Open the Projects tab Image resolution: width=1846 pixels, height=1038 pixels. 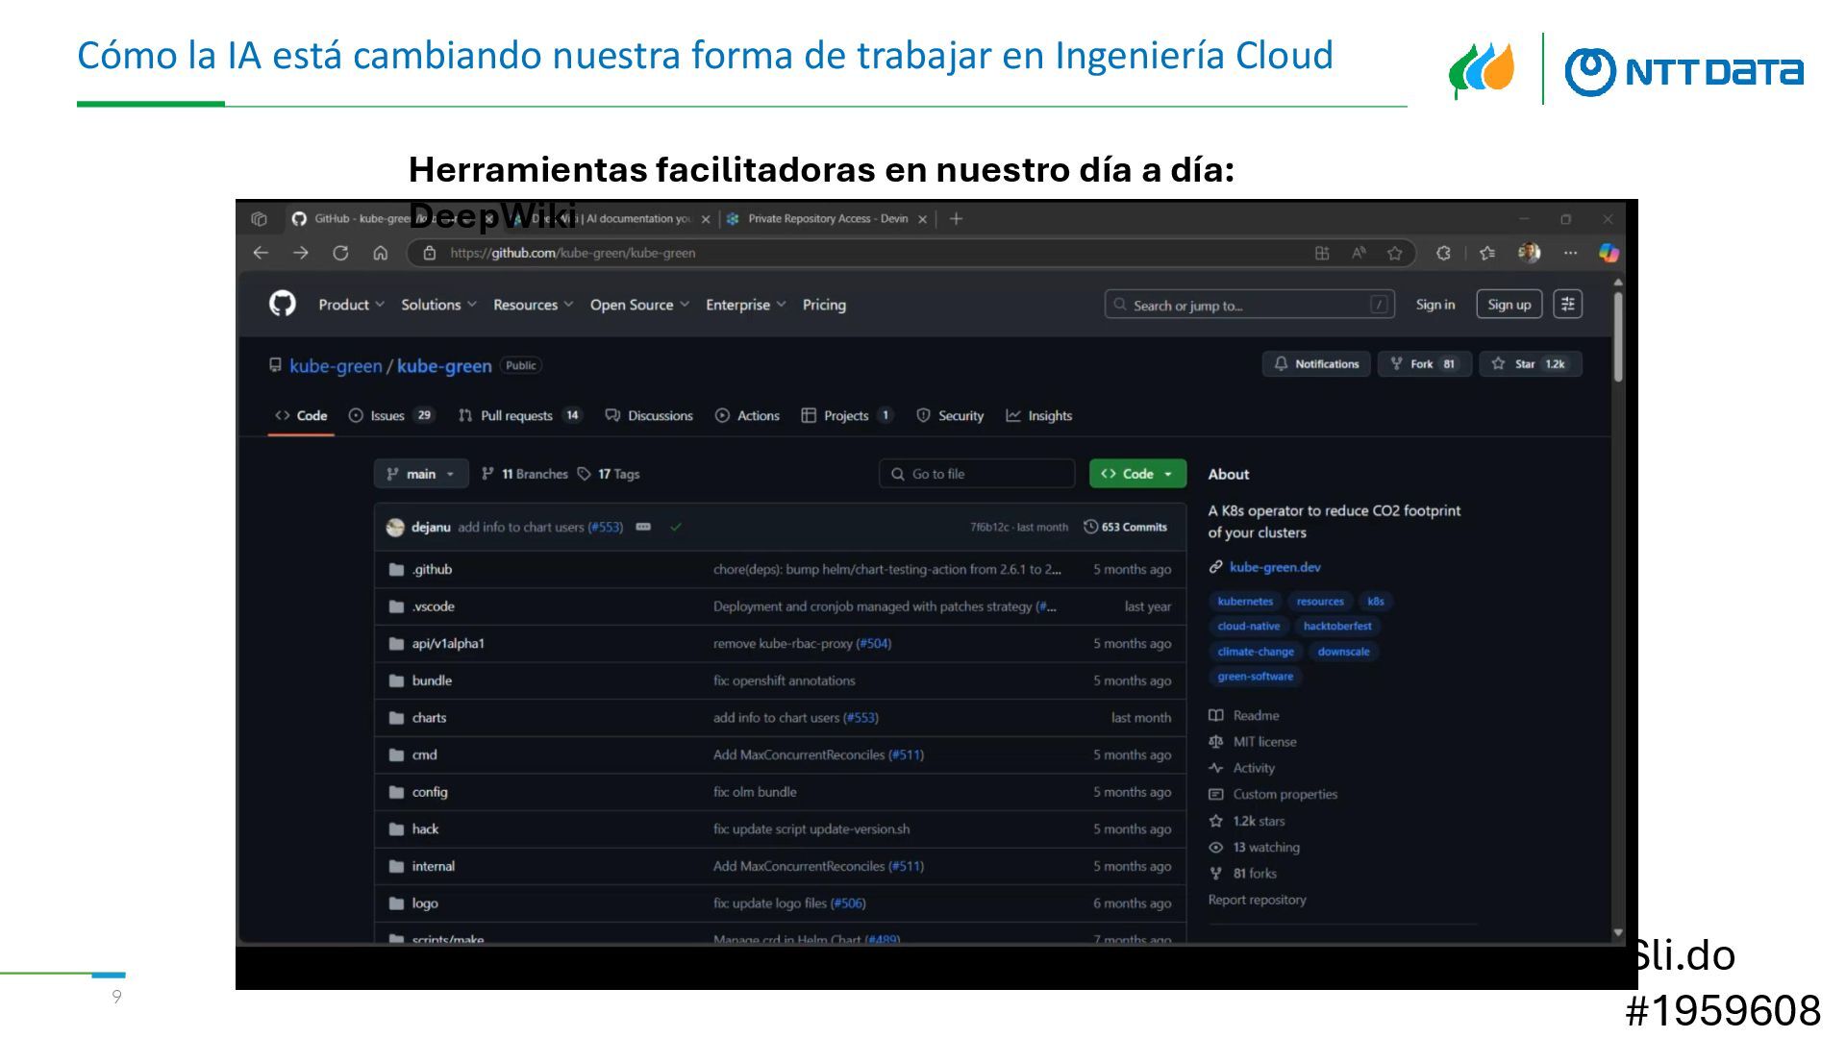click(847, 415)
